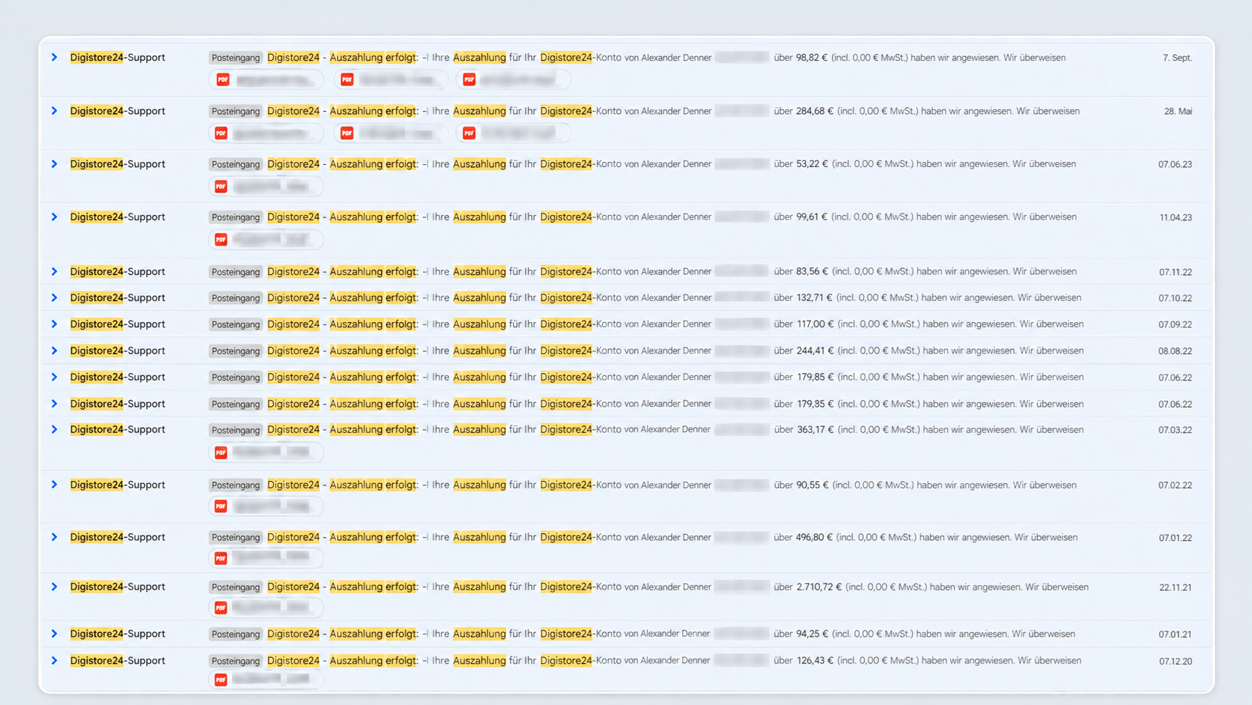The width and height of the screenshot is (1252, 705).
Task: Click the Posteingang label on the 83,56 € email
Action: [235, 272]
